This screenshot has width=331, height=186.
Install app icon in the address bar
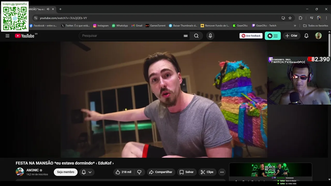point(283,18)
